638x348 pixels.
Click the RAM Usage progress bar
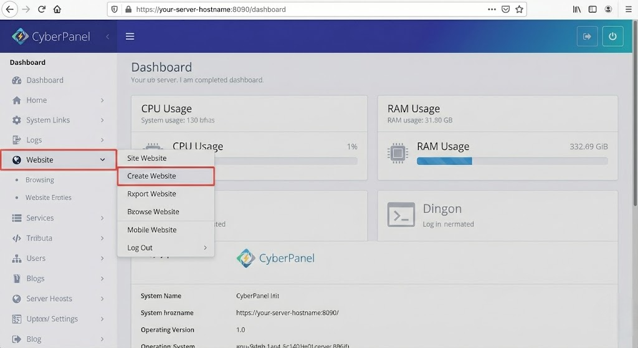pos(512,161)
